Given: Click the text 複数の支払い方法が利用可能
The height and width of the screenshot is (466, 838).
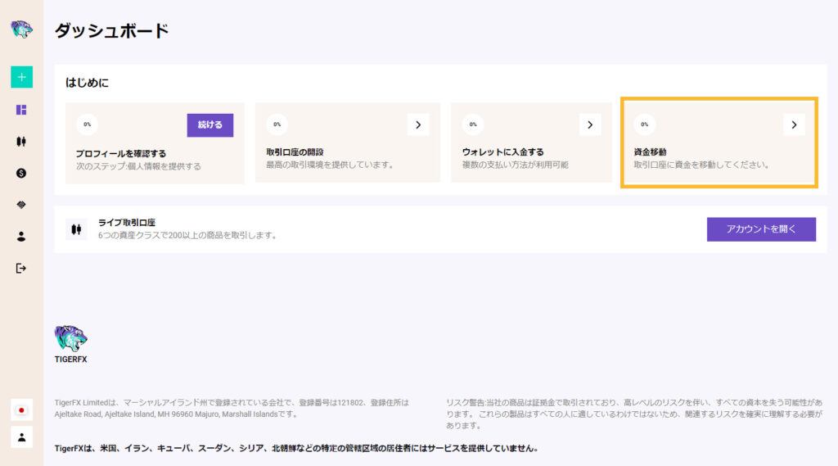Looking at the screenshot, I should click(x=516, y=165).
